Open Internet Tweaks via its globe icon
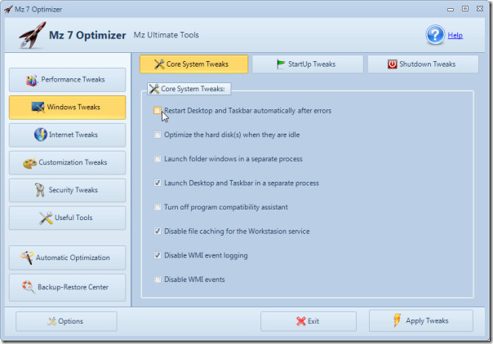Screen dimensions: 493x344 pyautogui.click(x=41, y=135)
